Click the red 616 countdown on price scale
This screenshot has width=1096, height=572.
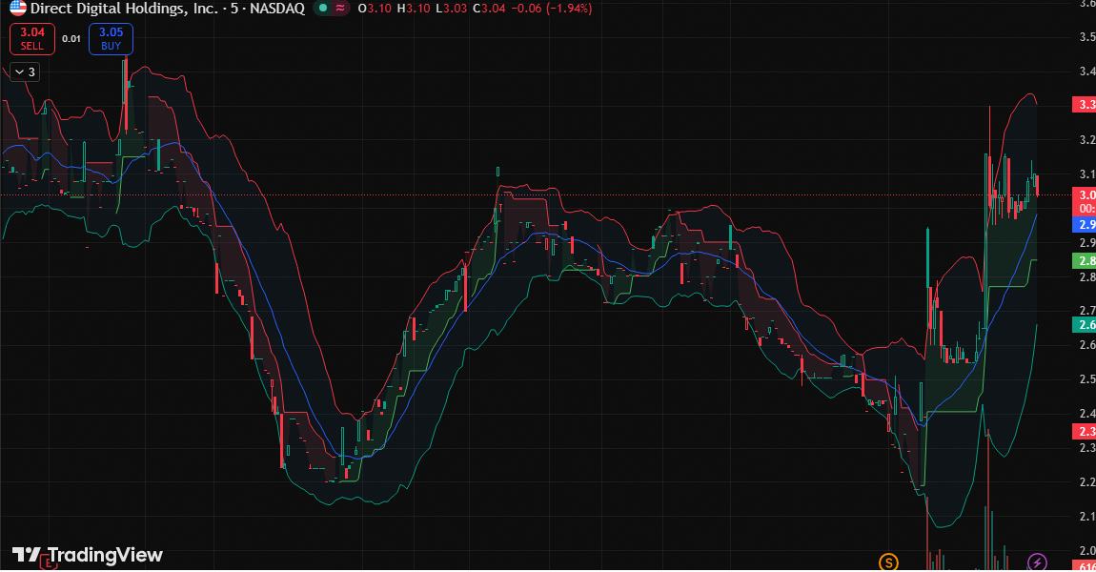(x=1084, y=564)
